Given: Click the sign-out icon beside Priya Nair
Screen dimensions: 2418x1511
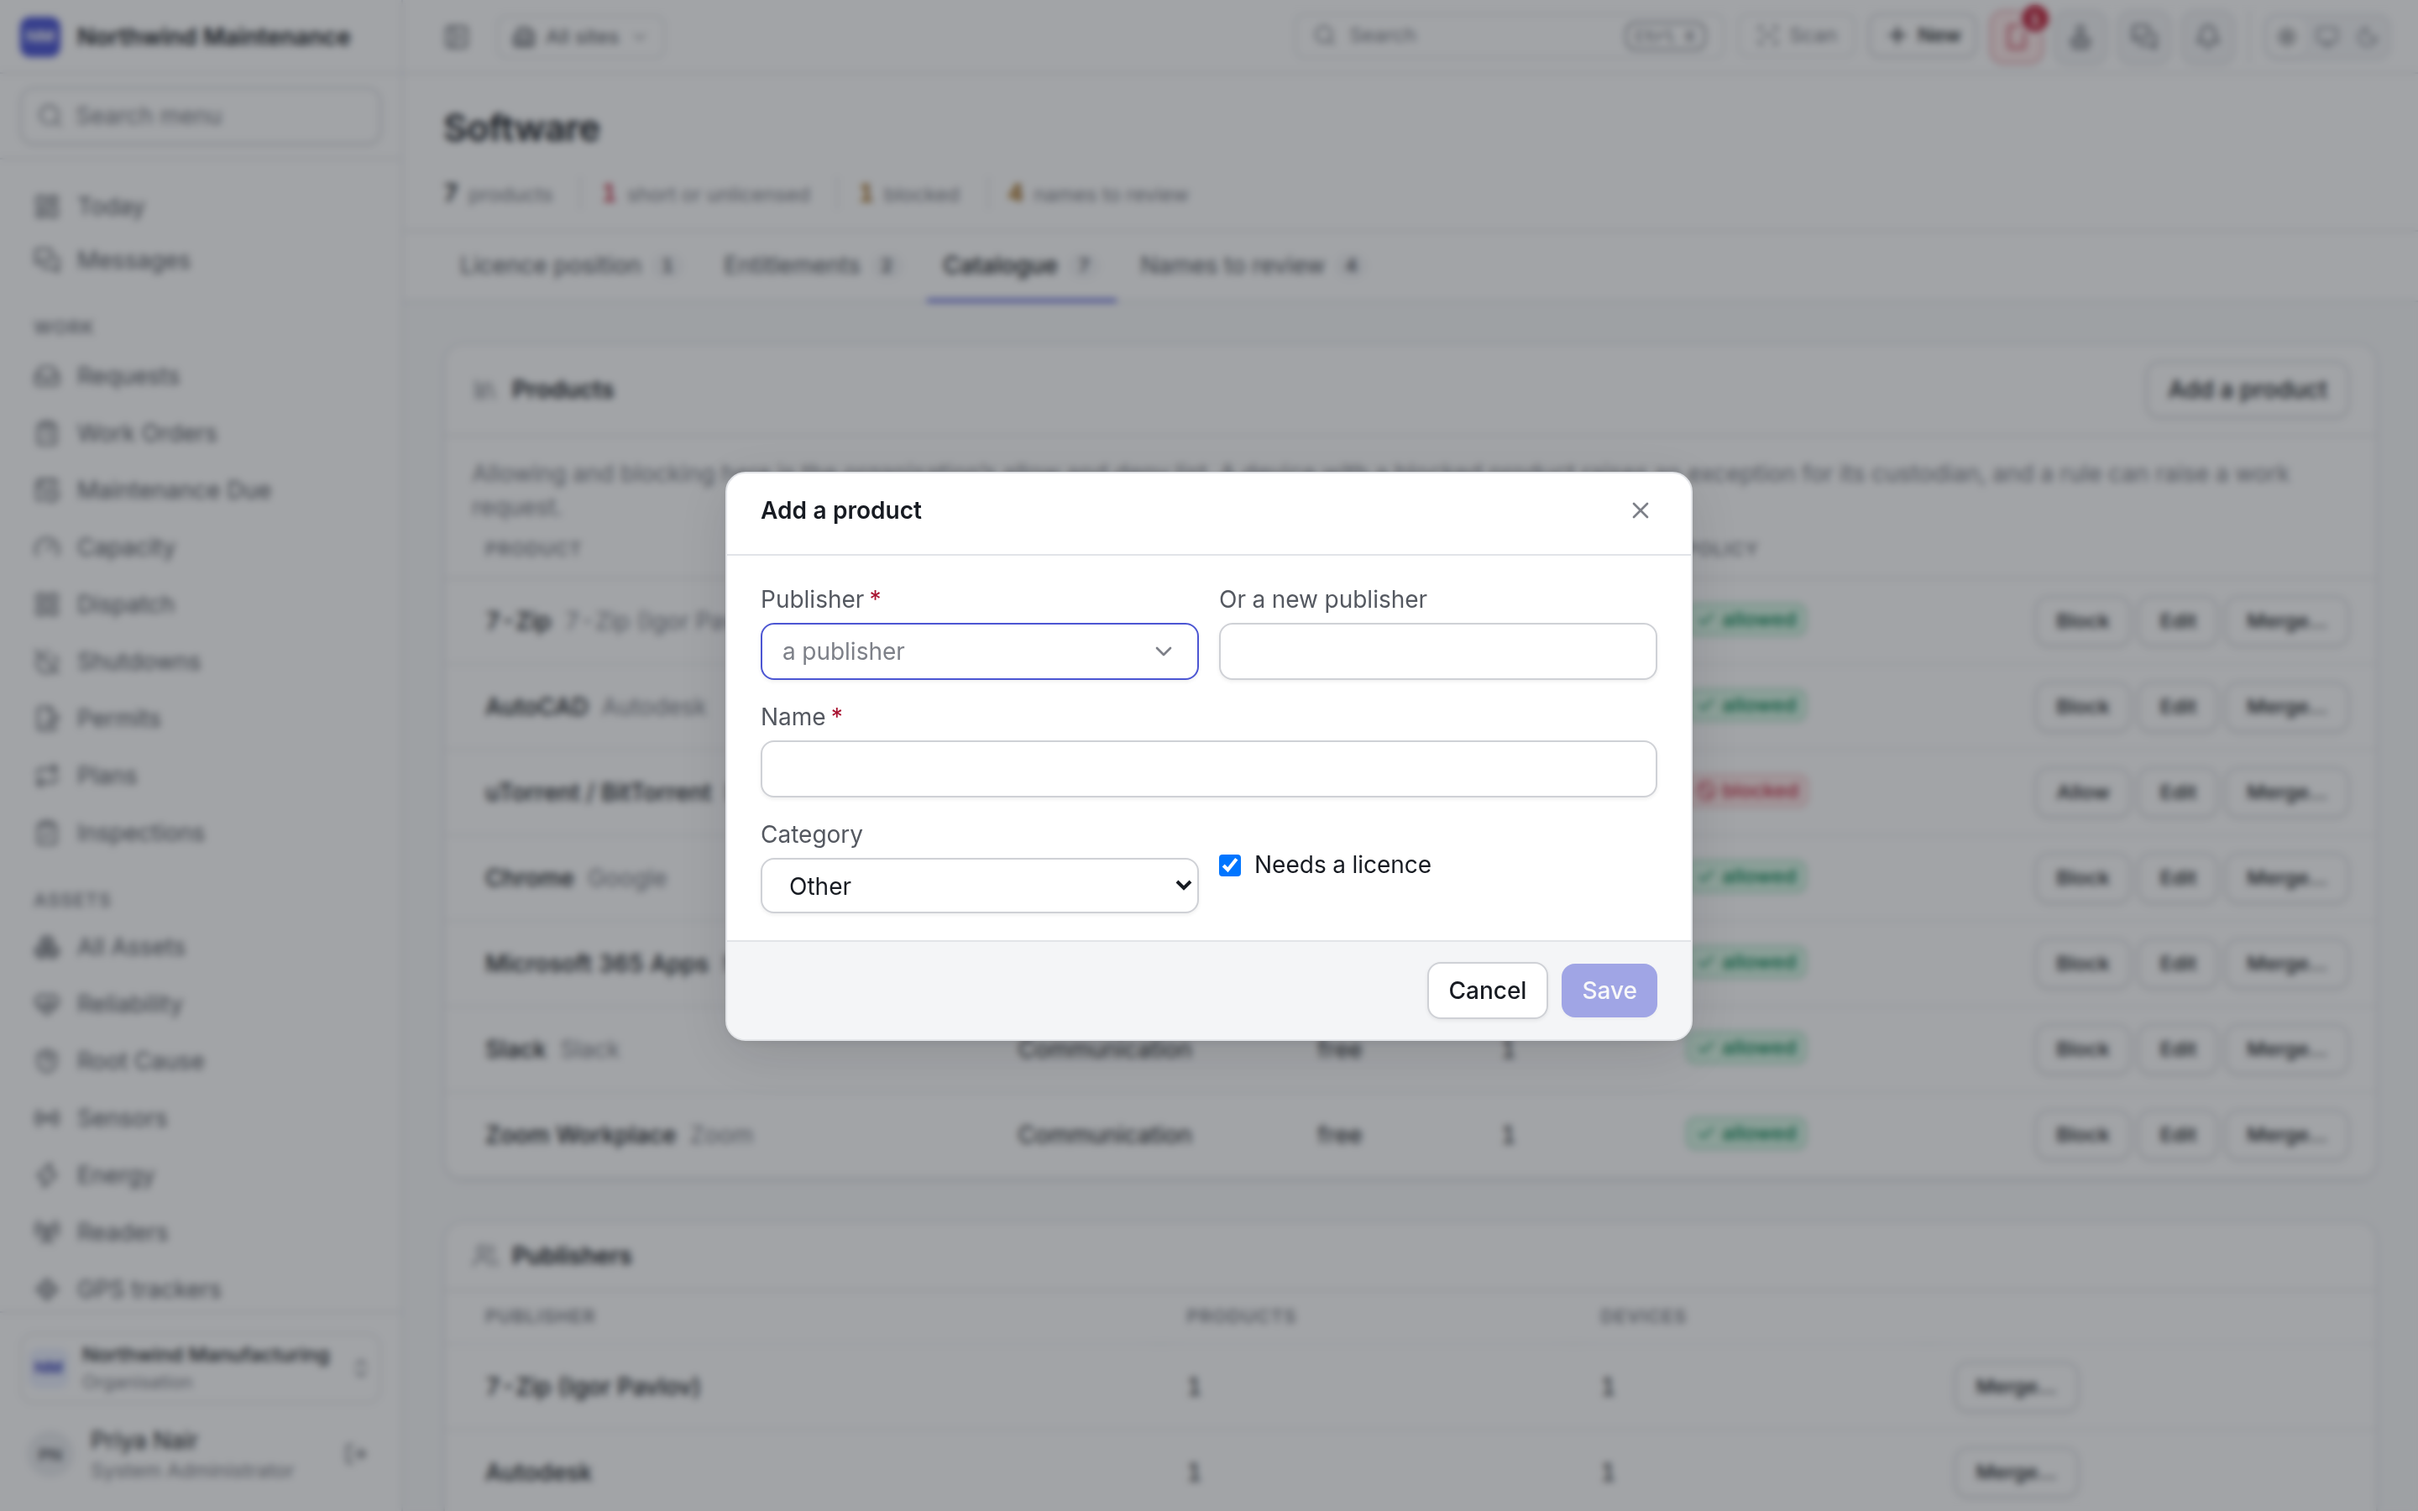Looking at the screenshot, I should [x=354, y=1454].
